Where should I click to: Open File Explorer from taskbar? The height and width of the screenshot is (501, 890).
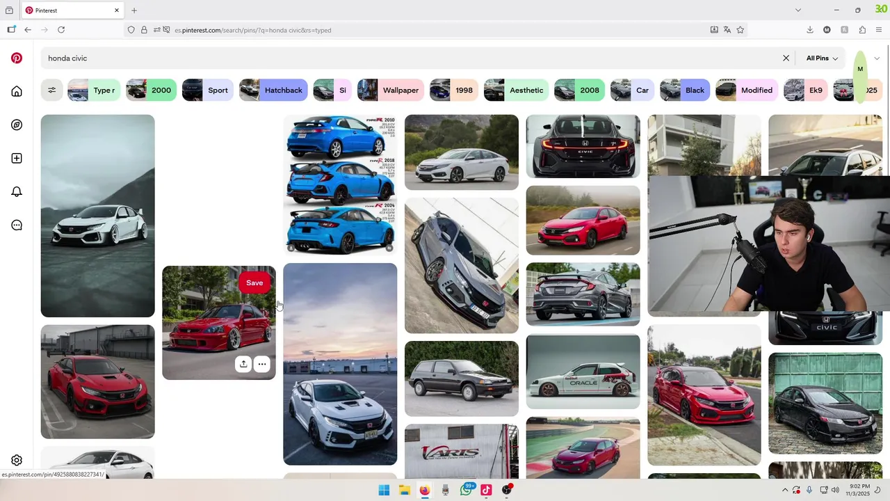click(404, 491)
